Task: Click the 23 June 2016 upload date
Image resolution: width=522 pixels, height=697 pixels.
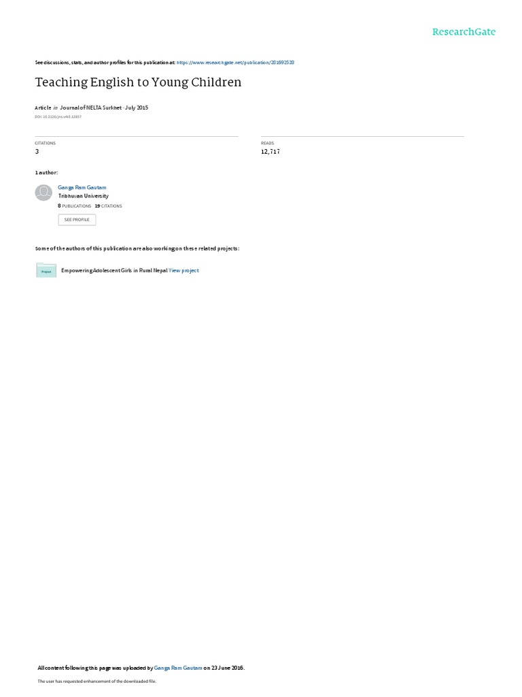Action: coord(228,668)
